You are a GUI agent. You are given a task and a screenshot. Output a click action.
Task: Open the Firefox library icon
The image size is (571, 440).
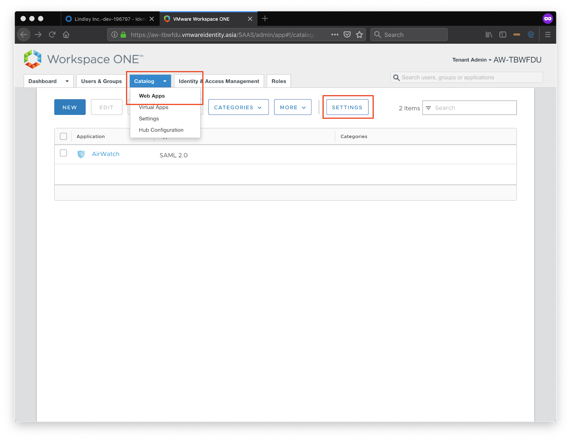(489, 35)
